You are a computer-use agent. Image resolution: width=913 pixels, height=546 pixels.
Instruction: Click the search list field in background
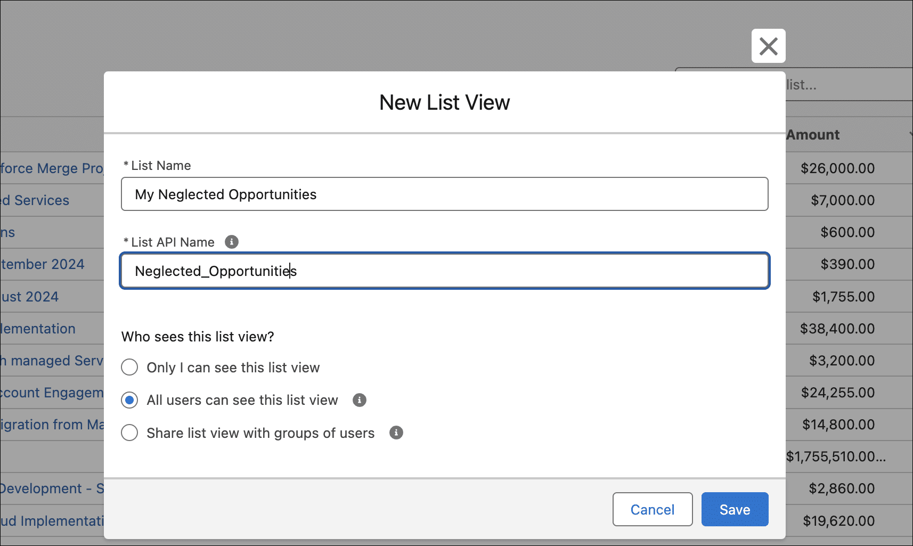(849, 85)
